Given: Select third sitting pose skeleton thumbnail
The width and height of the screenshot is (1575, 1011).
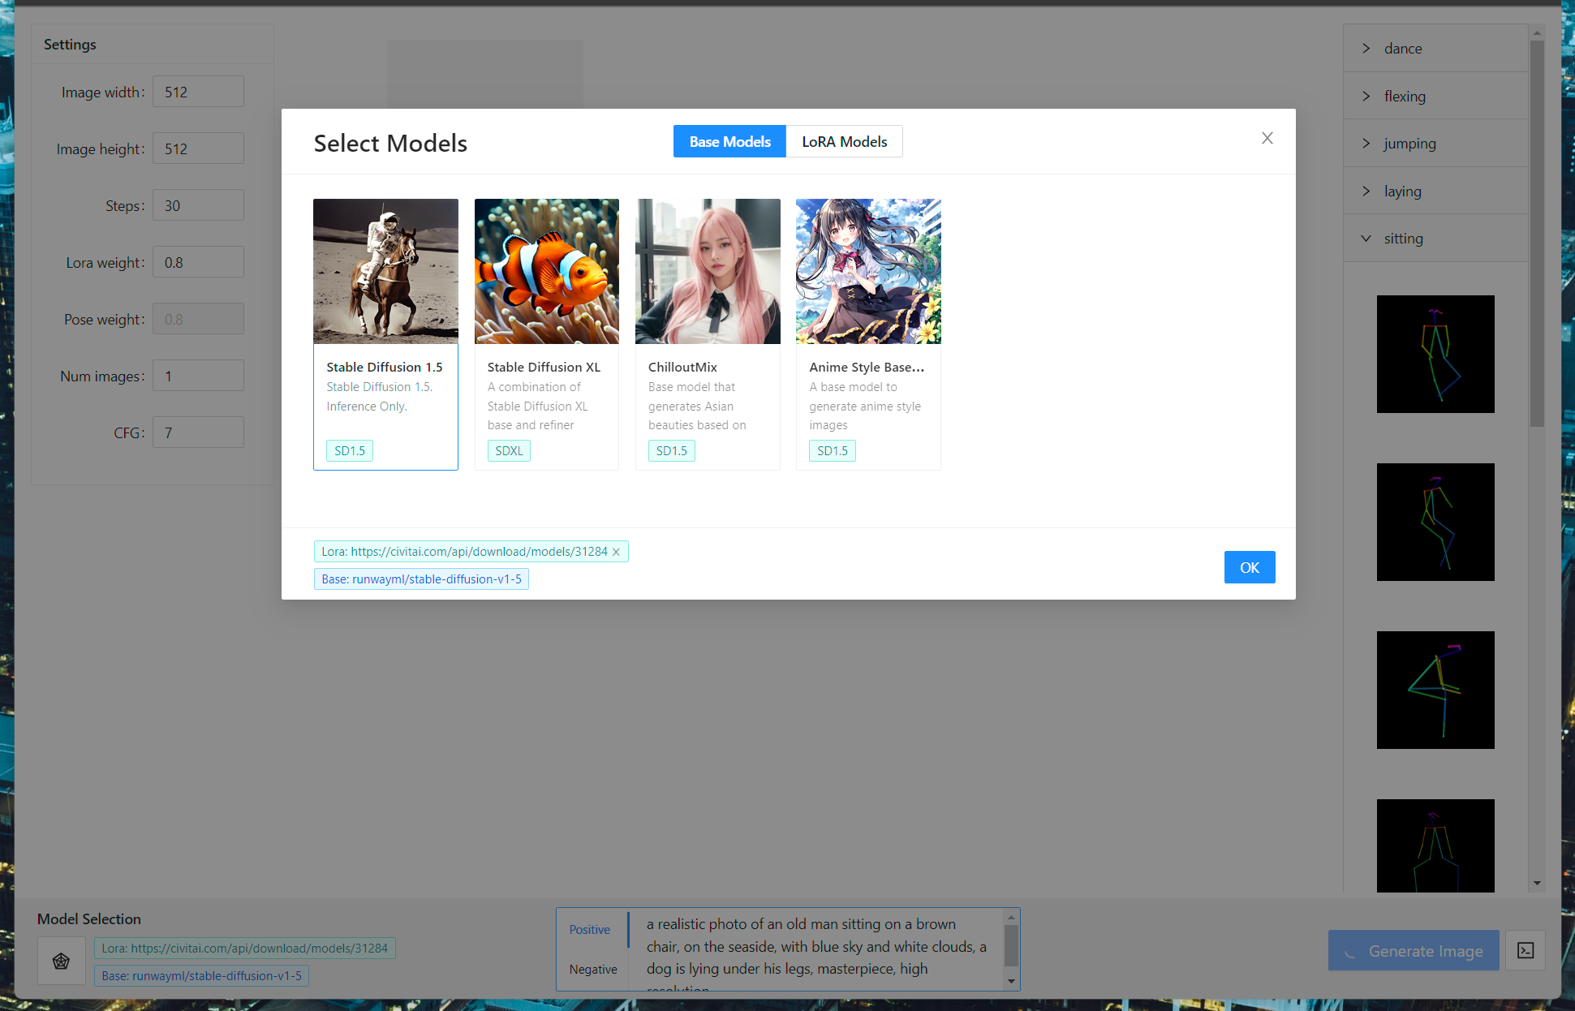Looking at the screenshot, I should (x=1435, y=690).
